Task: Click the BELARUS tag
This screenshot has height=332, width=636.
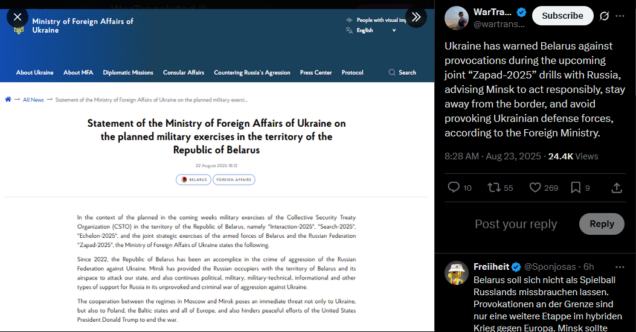Action: 193,179
